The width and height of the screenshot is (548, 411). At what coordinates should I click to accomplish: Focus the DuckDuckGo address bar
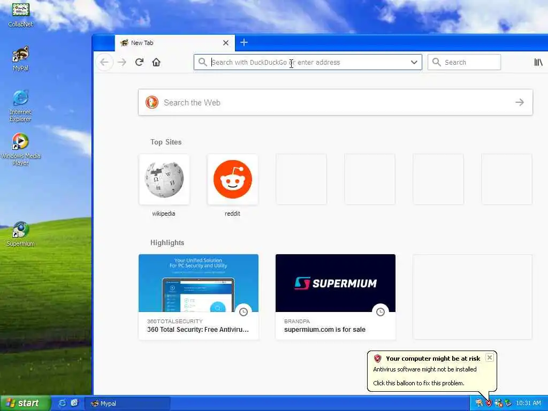(308, 62)
